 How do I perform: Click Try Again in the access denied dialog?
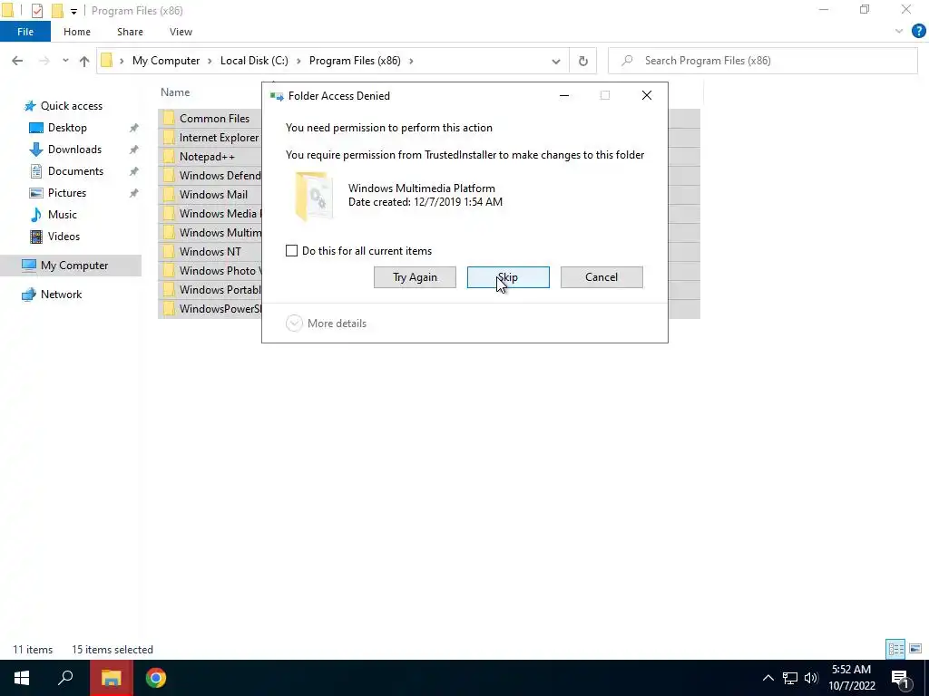pyautogui.click(x=415, y=277)
